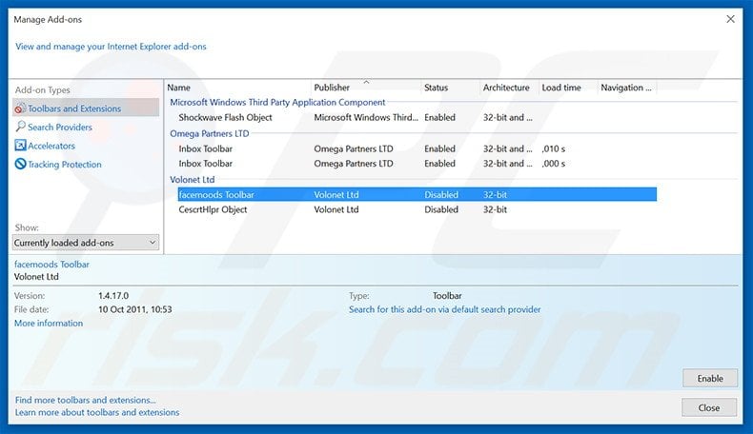This screenshot has width=753, height=434.
Task: Click Disabled status of CescrtHlpr Object
Action: 441,209
